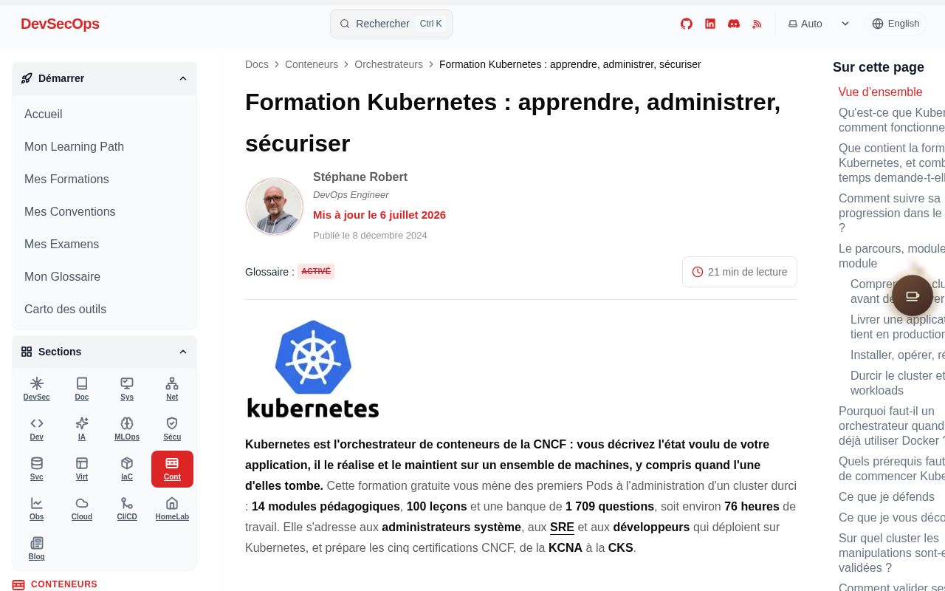Jump to Pourquoi faut-il un orchestrateur section

[x=892, y=426]
